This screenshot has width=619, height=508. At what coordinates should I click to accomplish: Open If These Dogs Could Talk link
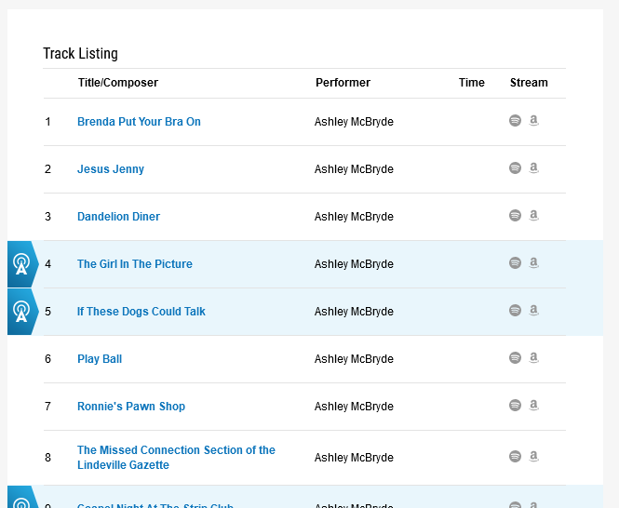(x=141, y=312)
